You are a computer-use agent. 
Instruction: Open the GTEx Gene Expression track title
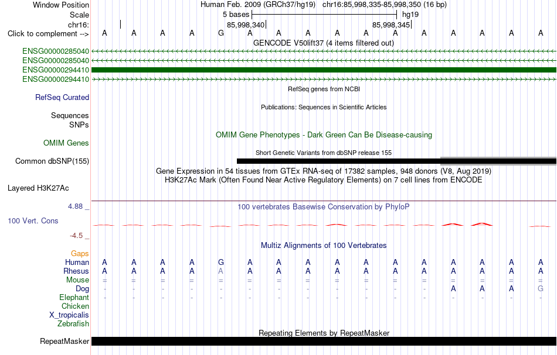[x=324, y=171]
